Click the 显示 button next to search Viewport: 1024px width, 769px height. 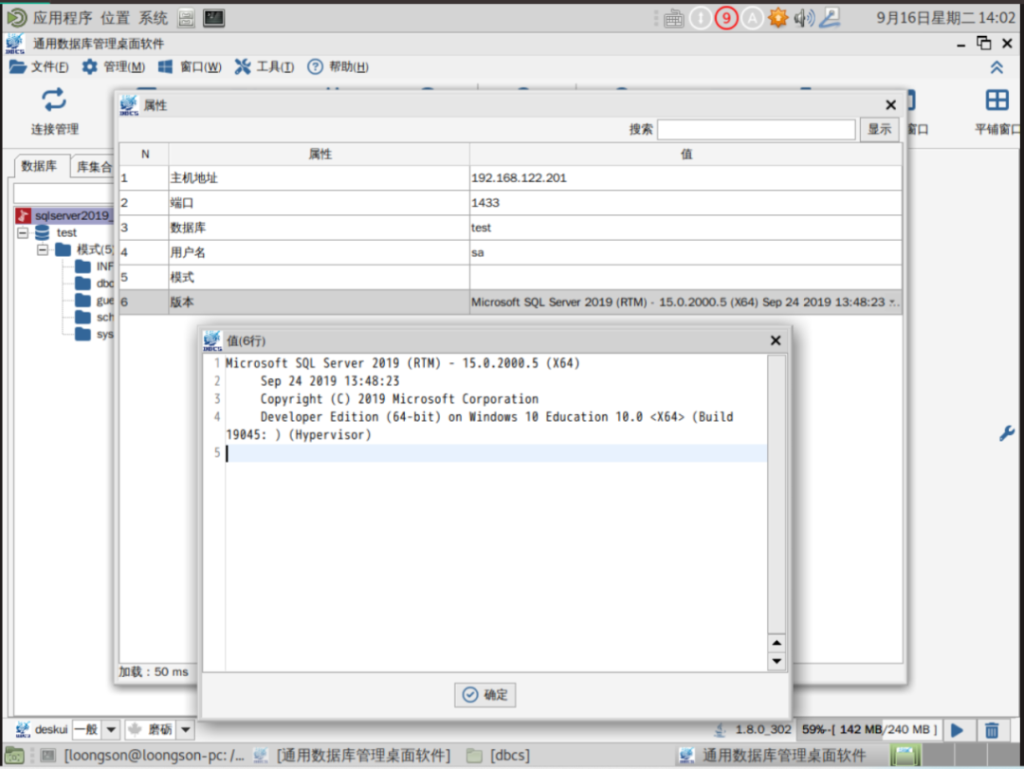879,129
